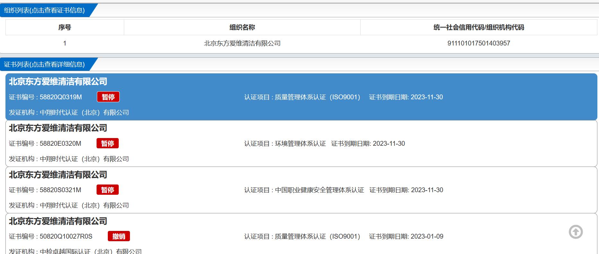
Task: Select 中国职业健康安全管理体系认证 project text
Action: pyautogui.click(x=320, y=190)
